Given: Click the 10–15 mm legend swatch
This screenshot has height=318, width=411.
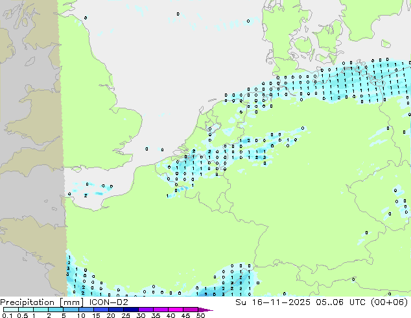Looking at the screenshot, I should pyautogui.click(x=86, y=310).
